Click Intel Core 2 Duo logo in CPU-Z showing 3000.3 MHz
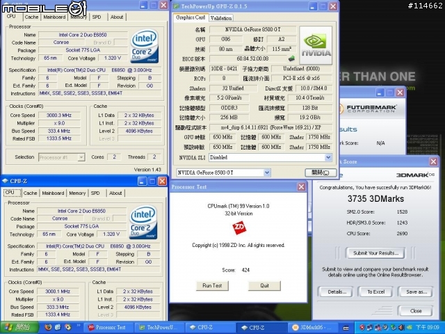 [144, 47]
